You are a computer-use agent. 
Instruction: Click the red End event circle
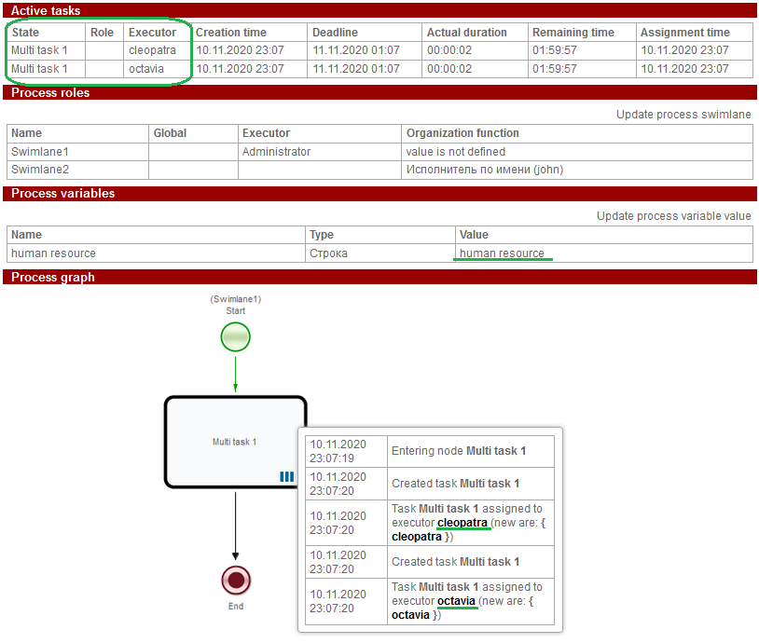236,581
